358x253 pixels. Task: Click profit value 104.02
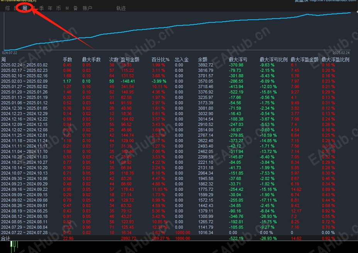[127, 119]
